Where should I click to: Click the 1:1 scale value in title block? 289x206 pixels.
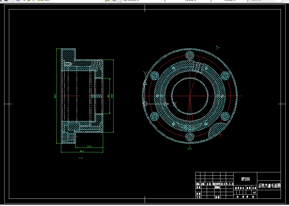point(254,193)
